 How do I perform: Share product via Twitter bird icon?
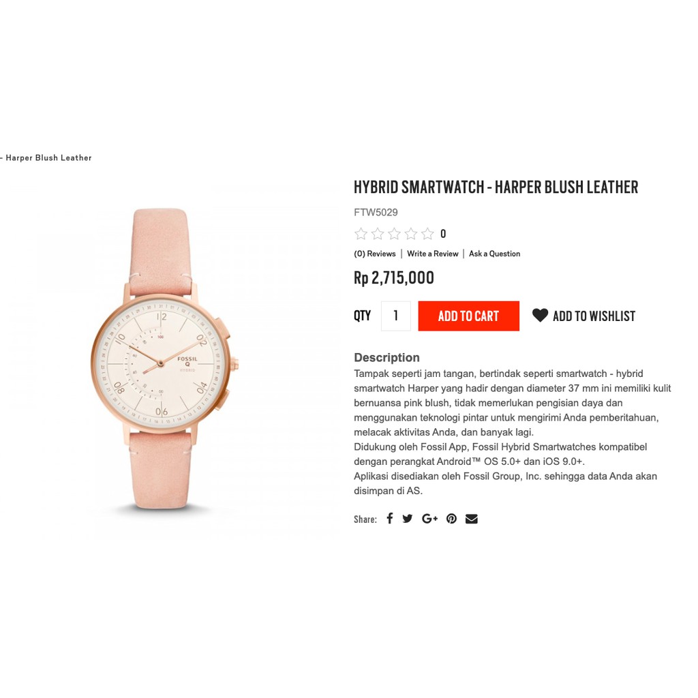pos(408,519)
